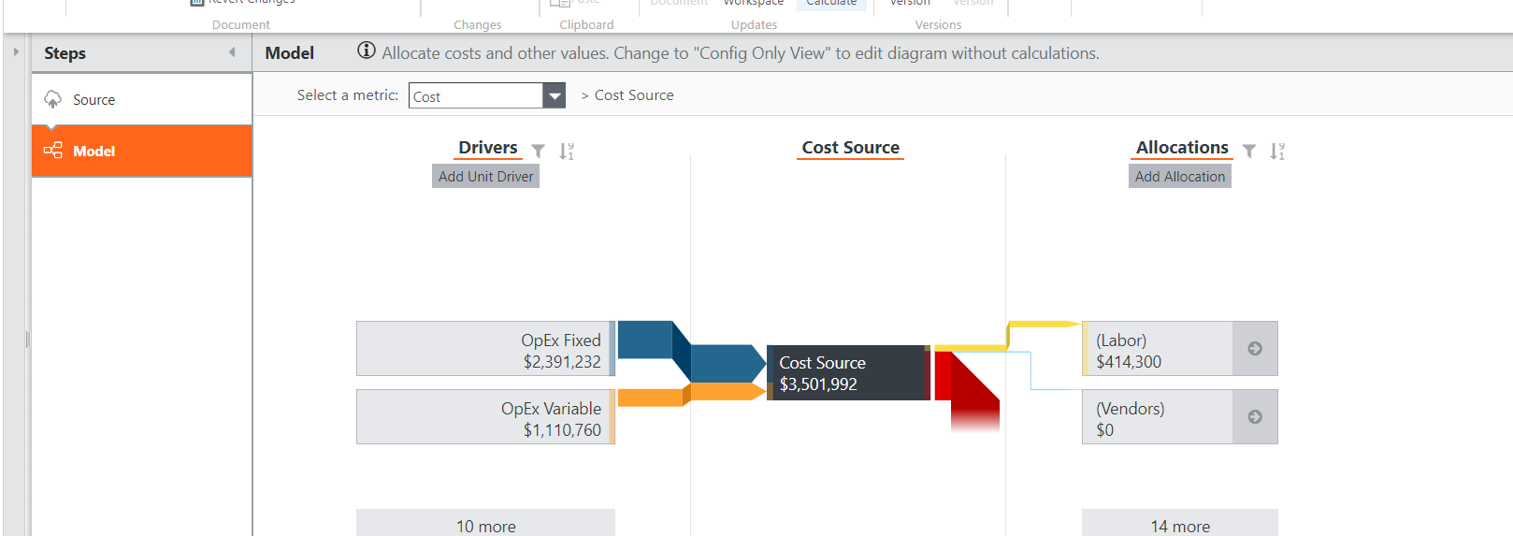
Task: Click Add Allocation button
Action: [1179, 177]
